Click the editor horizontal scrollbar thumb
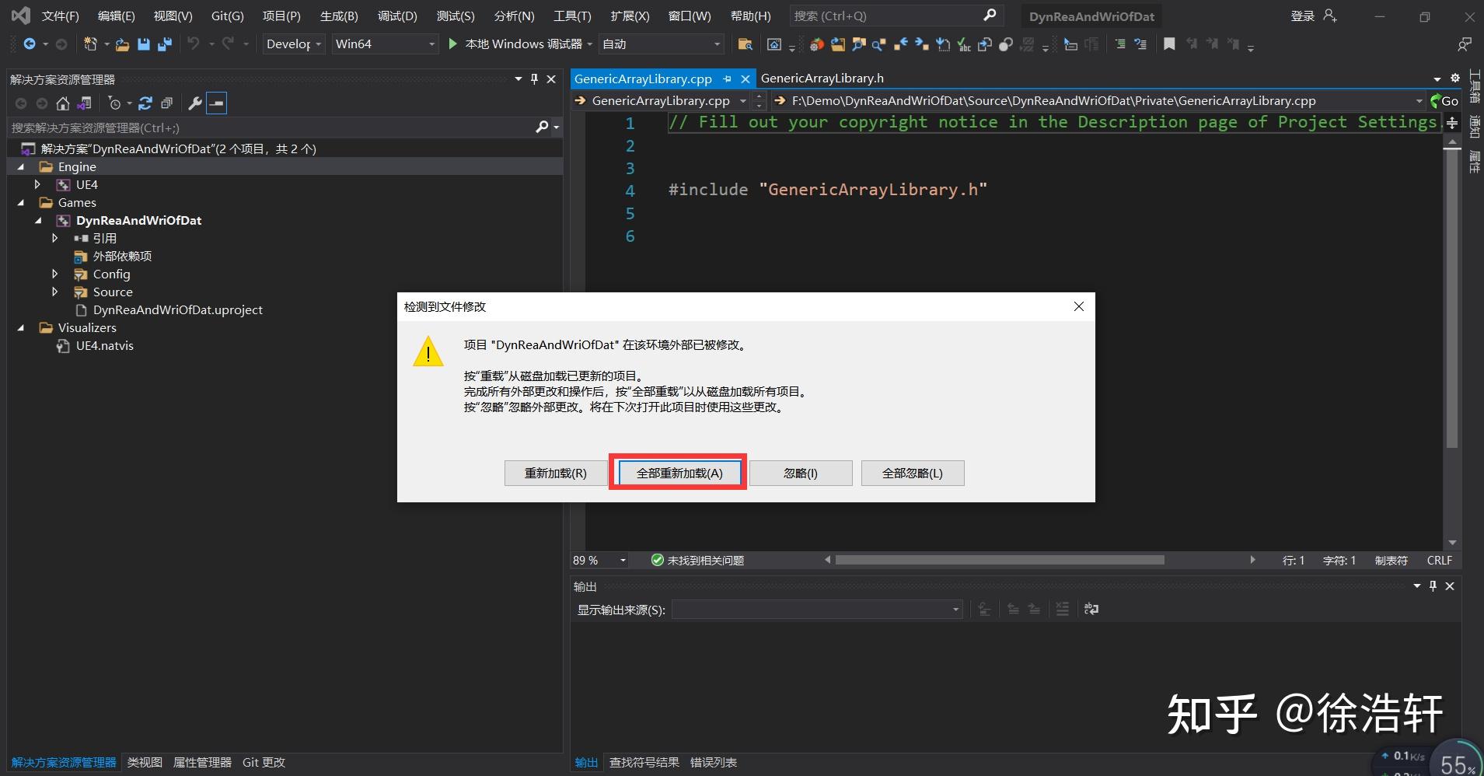Screen dimensions: 1484x776 (1000, 560)
